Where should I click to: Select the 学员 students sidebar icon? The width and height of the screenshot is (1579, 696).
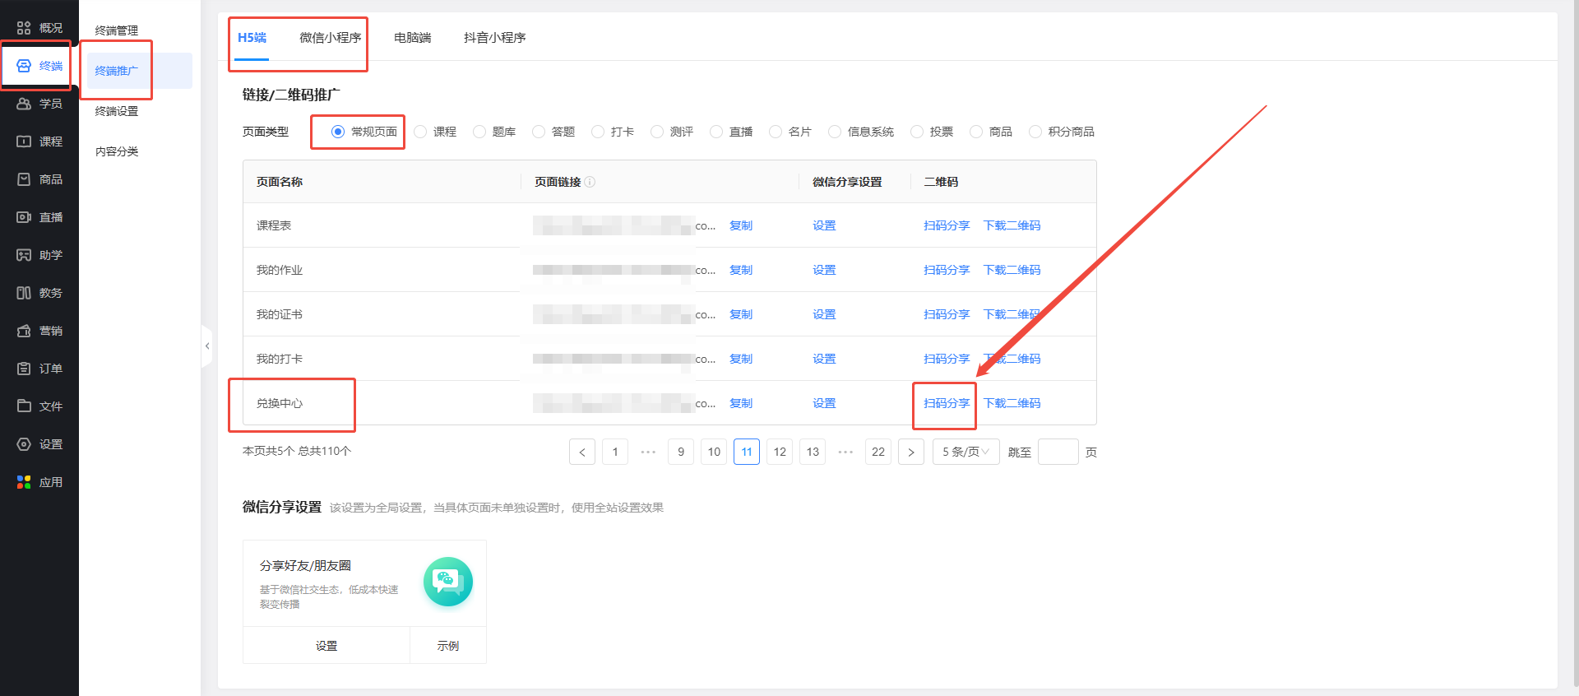24,104
